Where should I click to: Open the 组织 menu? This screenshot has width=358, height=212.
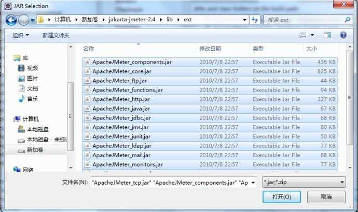coord(21,35)
